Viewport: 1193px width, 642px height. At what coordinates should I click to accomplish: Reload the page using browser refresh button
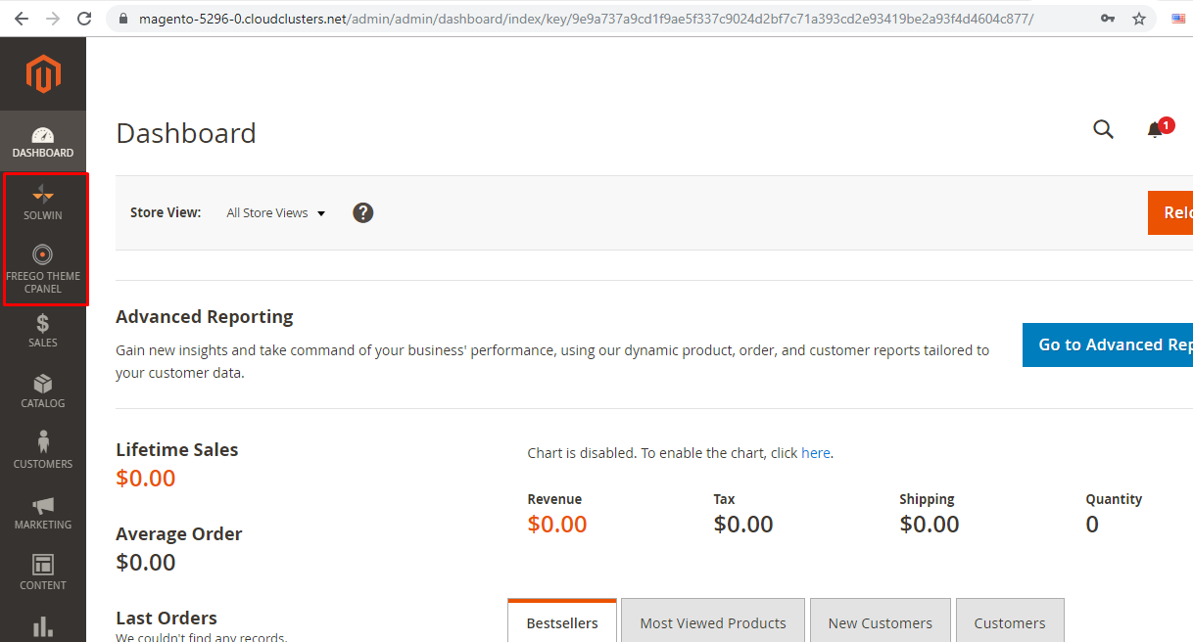pyautogui.click(x=84, y=19)
